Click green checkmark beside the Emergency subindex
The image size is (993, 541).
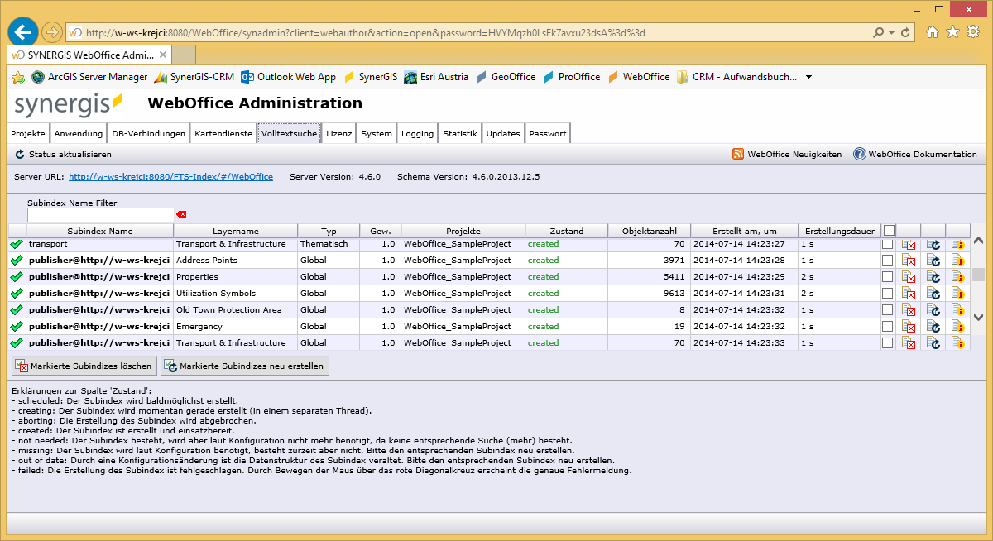[x=16, y=326]
